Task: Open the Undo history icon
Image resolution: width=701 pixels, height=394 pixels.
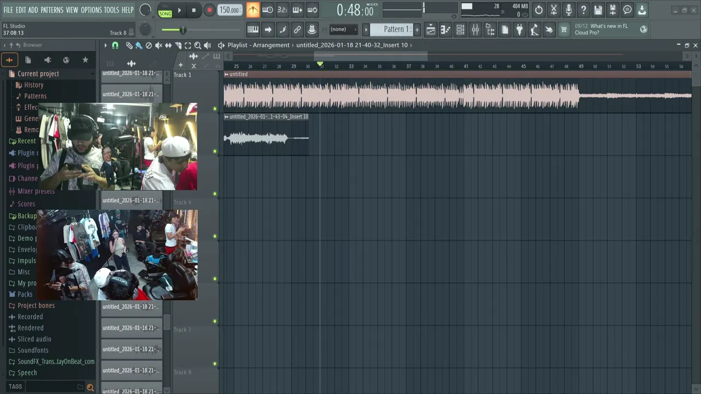Action: coord(539,10)
